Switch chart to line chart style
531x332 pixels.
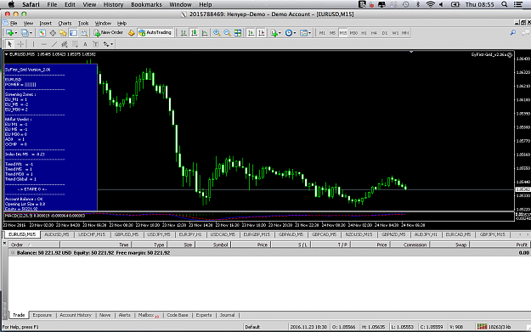click(x=205, y=33)
